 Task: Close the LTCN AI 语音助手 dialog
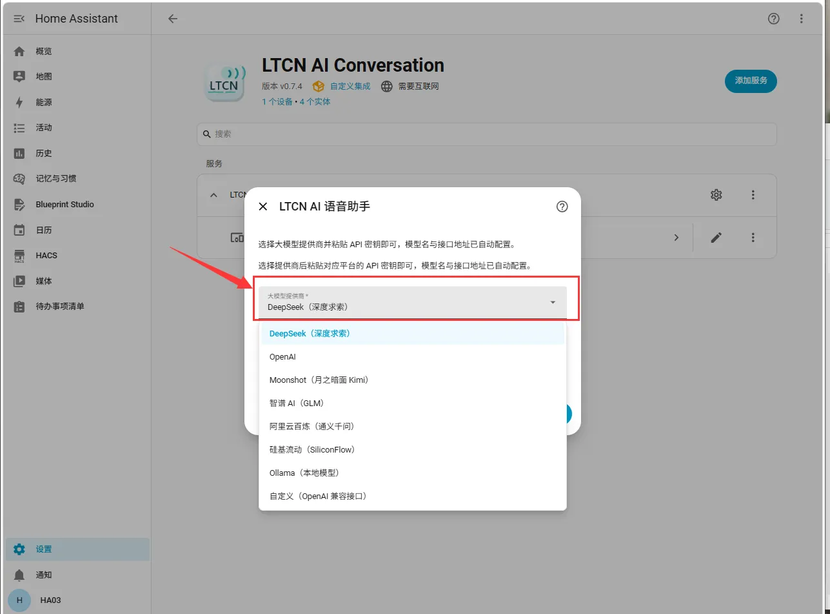(x=262, y=207)
